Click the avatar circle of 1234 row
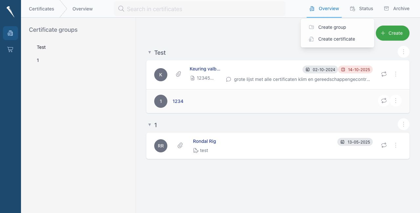This screenshot has width=420, height=213. point(161,101)
